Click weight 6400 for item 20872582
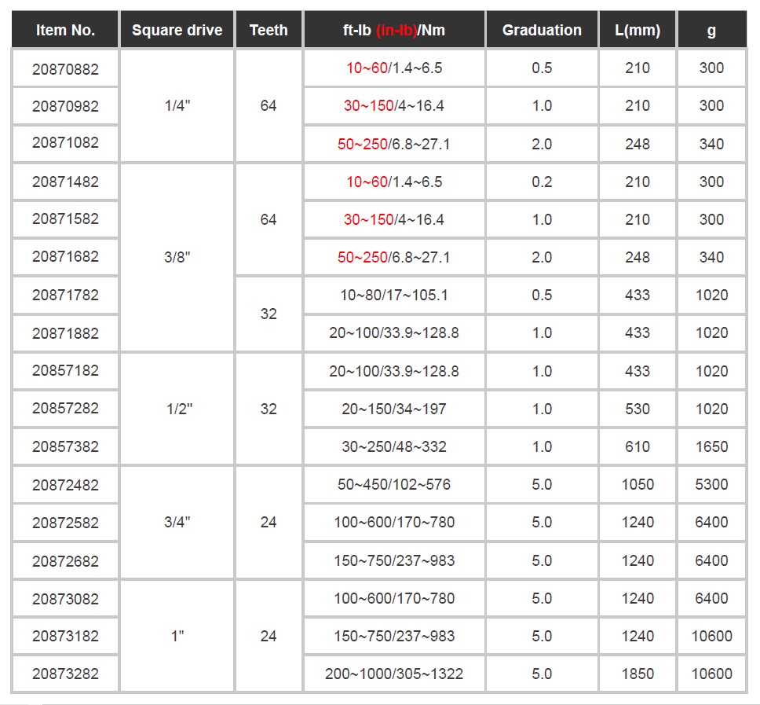The width and height of the screenshot is (760, 705). [x=711, y=522]
